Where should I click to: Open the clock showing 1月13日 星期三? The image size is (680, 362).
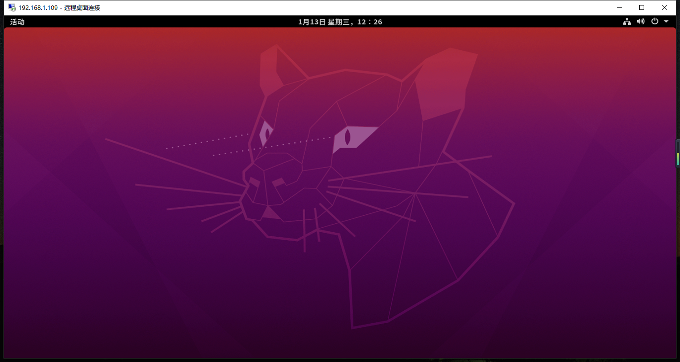click(x=340, y=22)
